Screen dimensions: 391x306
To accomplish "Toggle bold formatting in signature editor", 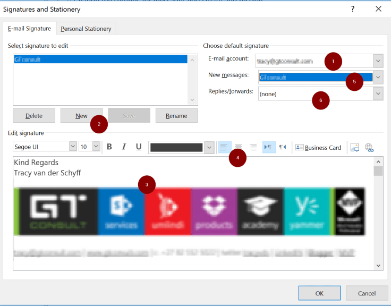I will (x=109, y=147).
